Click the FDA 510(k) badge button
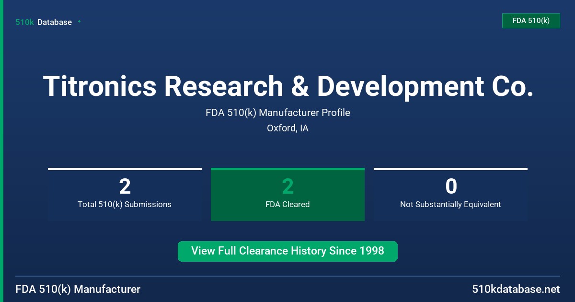 pyautogui.click(x=531, y=21)
